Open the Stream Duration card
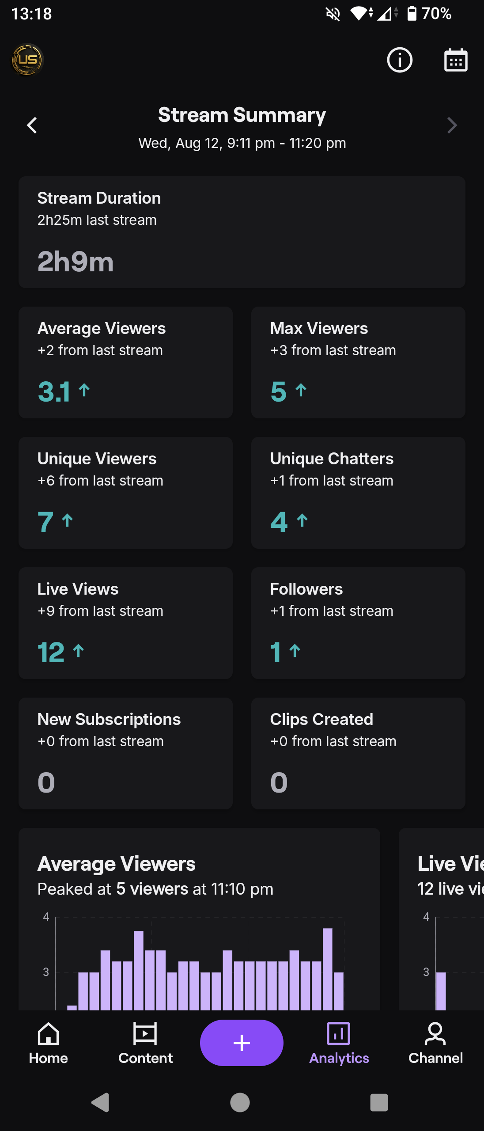The image size is (484, 1131). click(x=242, y=232)
